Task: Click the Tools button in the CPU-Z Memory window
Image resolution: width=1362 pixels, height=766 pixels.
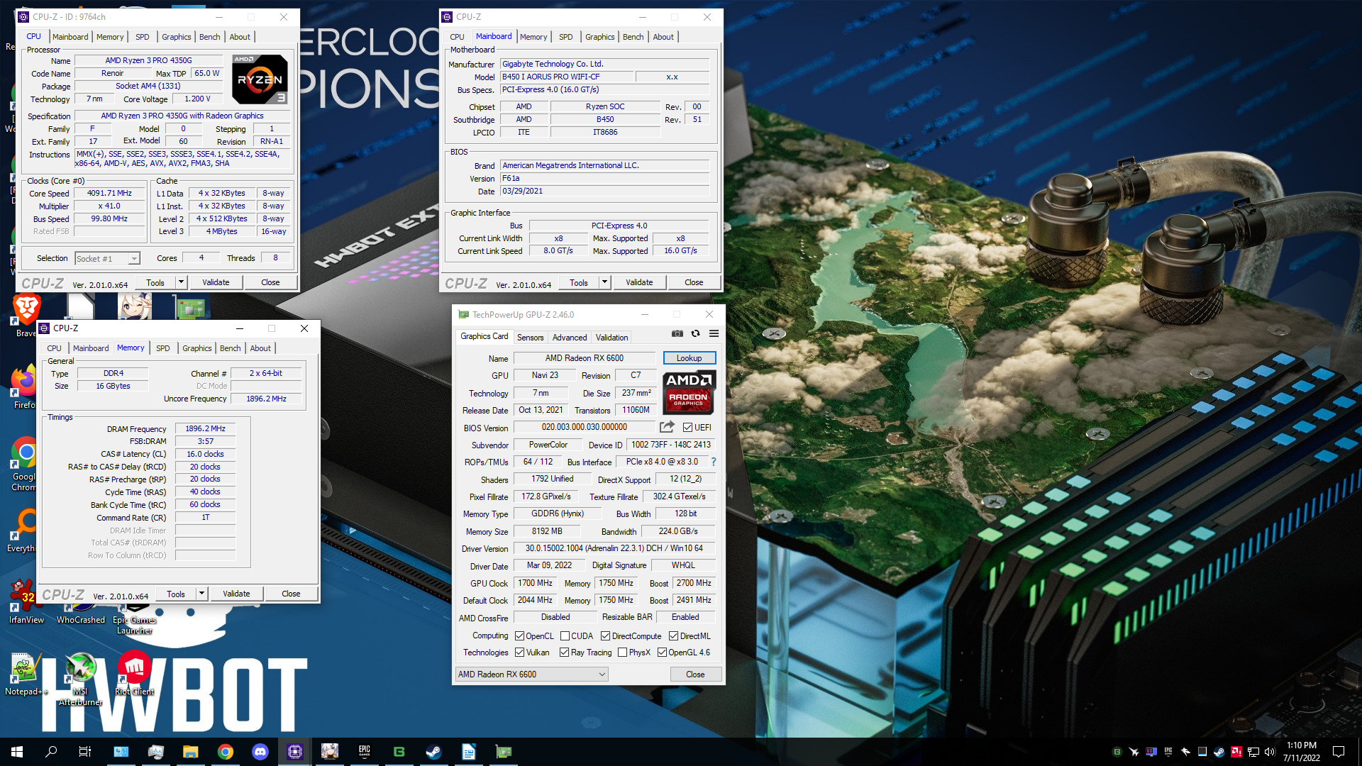Action: click(175, 594)
